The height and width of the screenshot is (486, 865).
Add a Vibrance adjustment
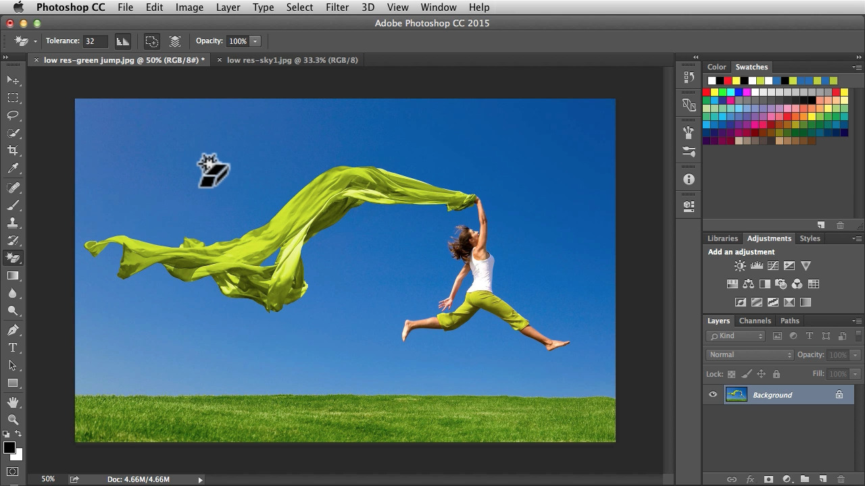point(806,266)
